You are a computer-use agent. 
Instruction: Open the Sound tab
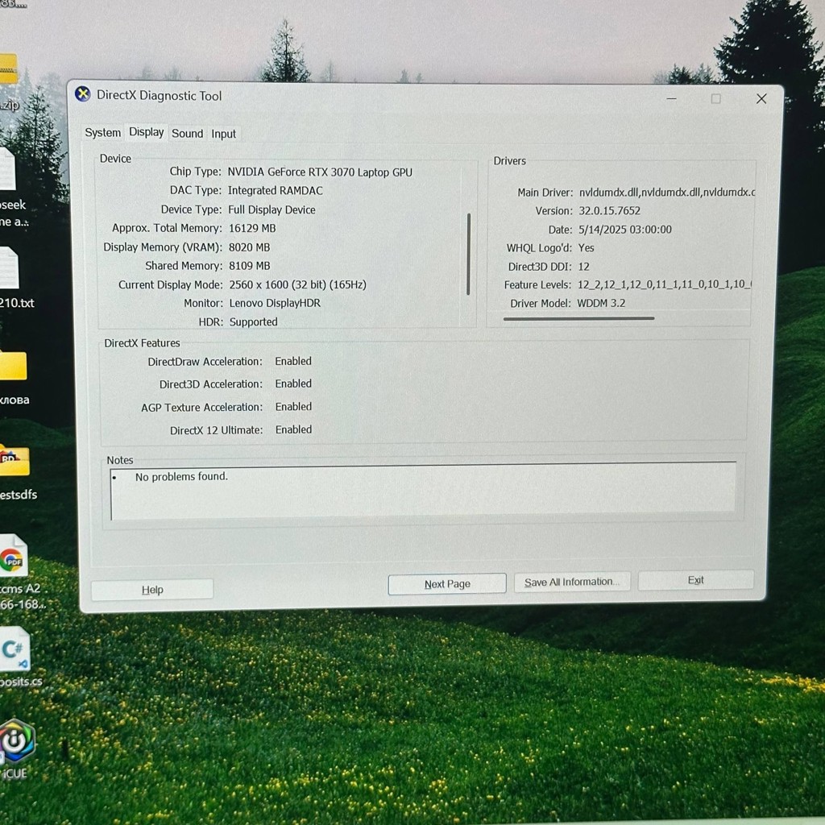pos(187,134)
